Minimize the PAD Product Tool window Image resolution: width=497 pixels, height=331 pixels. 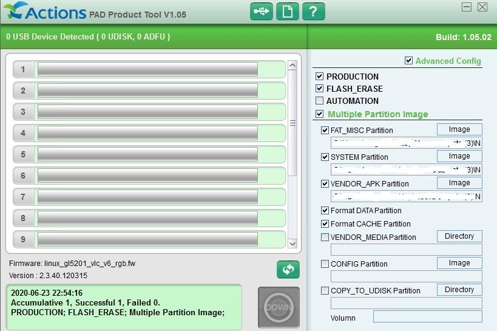pyautogui.click(x=466, y=7)
